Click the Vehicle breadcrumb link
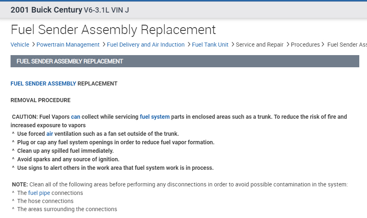The height and width of the screenshot is (218, 367). (x=20, y=45)
